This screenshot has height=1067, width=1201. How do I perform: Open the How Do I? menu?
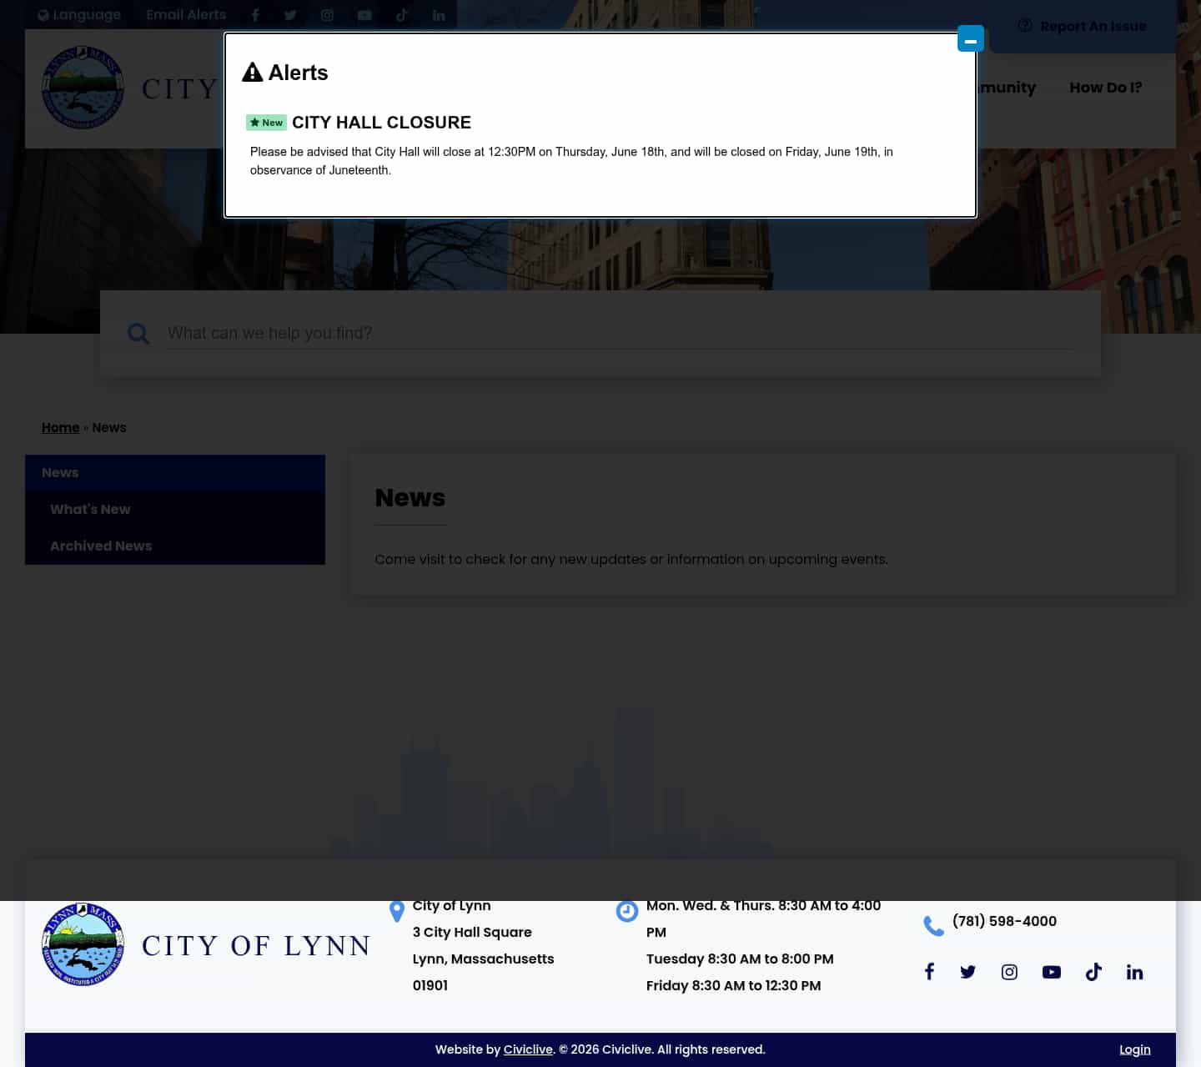click(x=1106, y=88)
